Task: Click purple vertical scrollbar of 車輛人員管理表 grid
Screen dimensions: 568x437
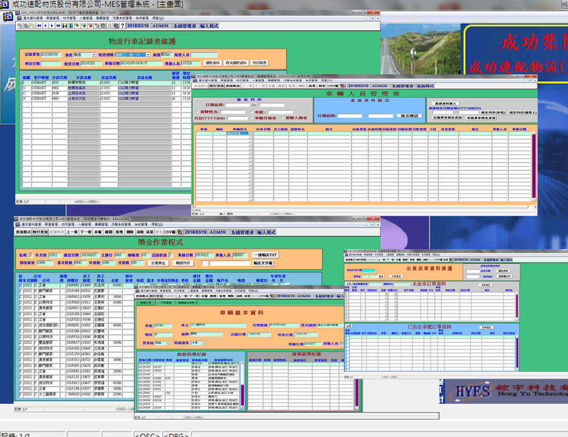Action: click(x=533, y=166)
